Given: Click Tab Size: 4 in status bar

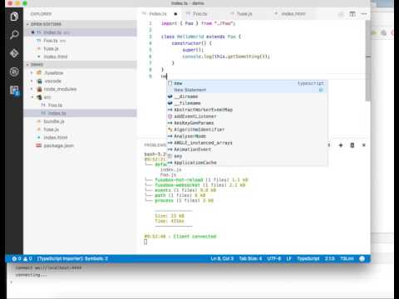Looking at the screenshot, I should [x=250, y=258].
